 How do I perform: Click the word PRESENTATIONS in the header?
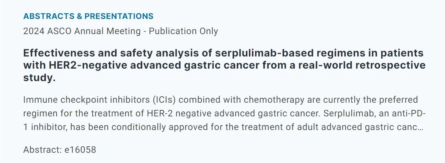coord(119,16)
